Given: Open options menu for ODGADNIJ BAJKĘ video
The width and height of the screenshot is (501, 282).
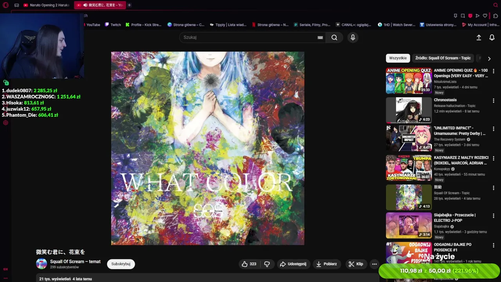Looking at the screenshot, I should 493,245.
